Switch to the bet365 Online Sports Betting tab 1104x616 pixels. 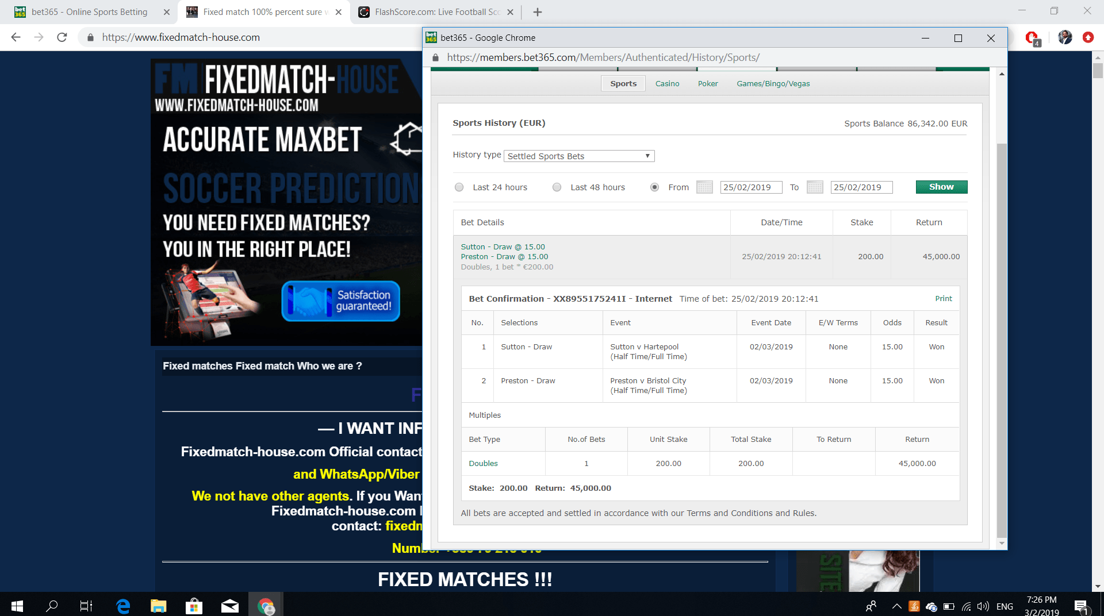(x=89, y=12)
